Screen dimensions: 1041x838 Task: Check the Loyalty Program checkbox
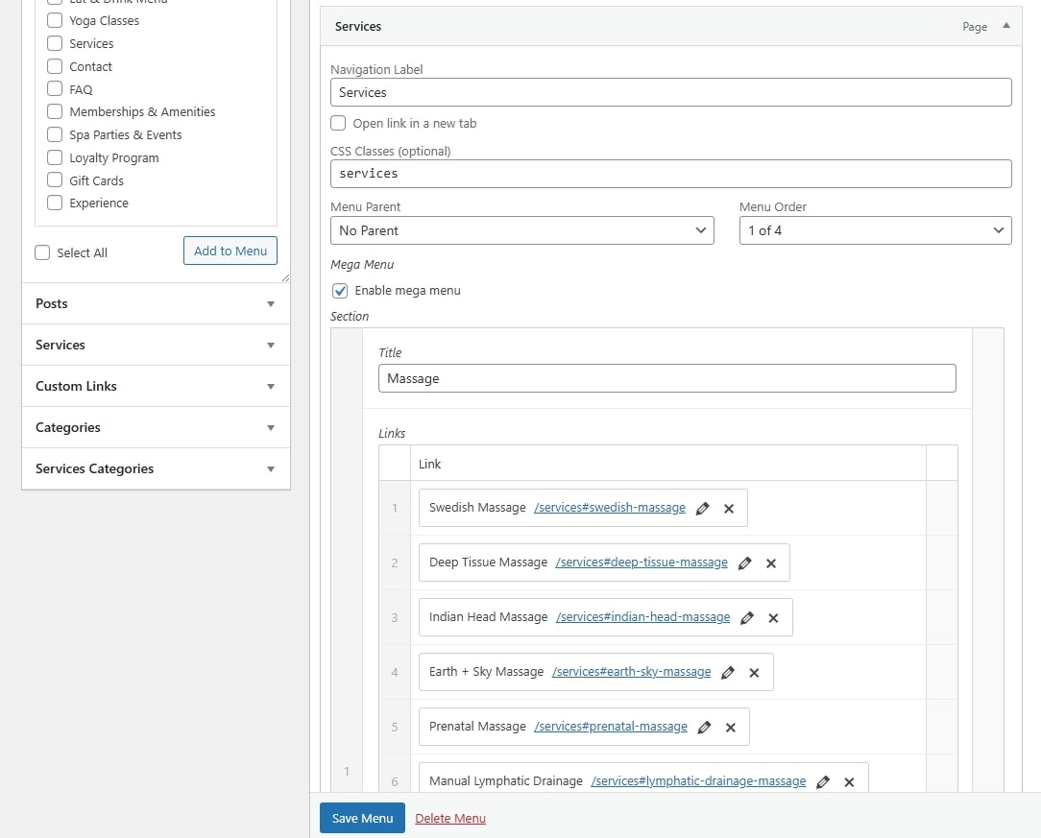[x=55, y=157]
